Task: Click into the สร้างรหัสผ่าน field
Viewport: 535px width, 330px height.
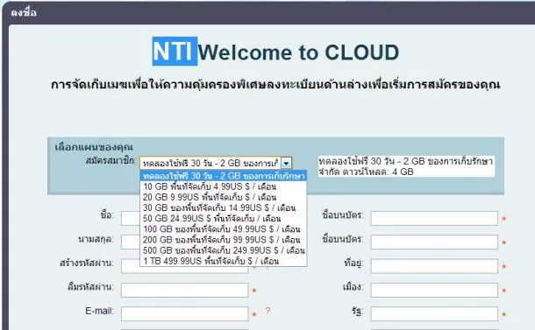Action: 184,270
